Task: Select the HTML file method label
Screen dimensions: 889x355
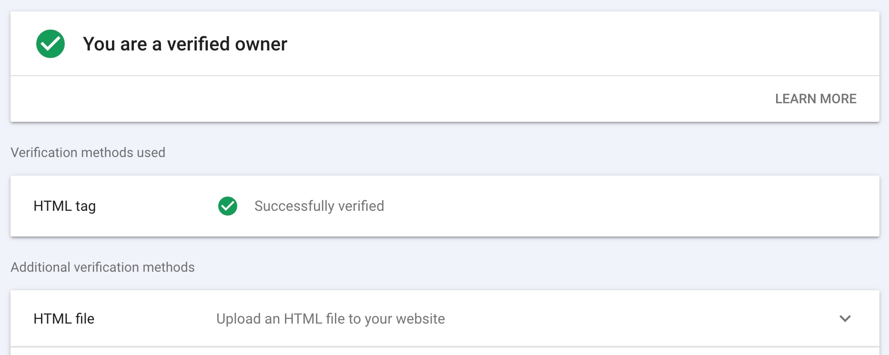Action: pos(64,318)
